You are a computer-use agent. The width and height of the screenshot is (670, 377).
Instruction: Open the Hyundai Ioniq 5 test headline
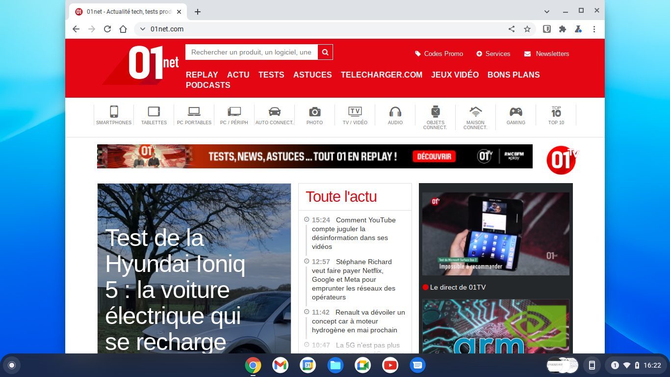click(x=175, y=290)
